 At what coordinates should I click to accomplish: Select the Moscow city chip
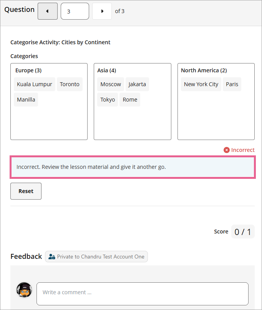click(x=111, y=84)
